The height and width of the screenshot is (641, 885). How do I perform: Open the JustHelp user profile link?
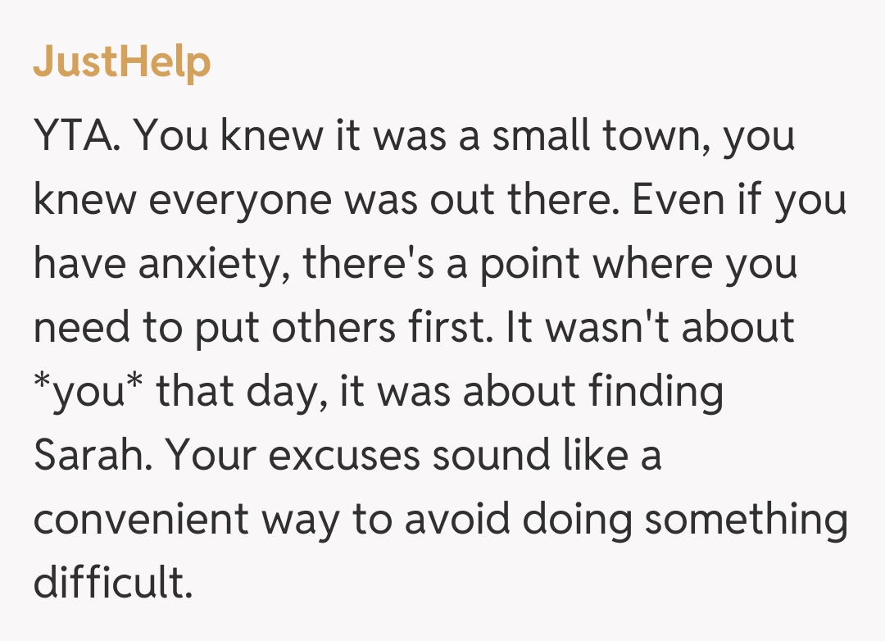click(122, 62)
